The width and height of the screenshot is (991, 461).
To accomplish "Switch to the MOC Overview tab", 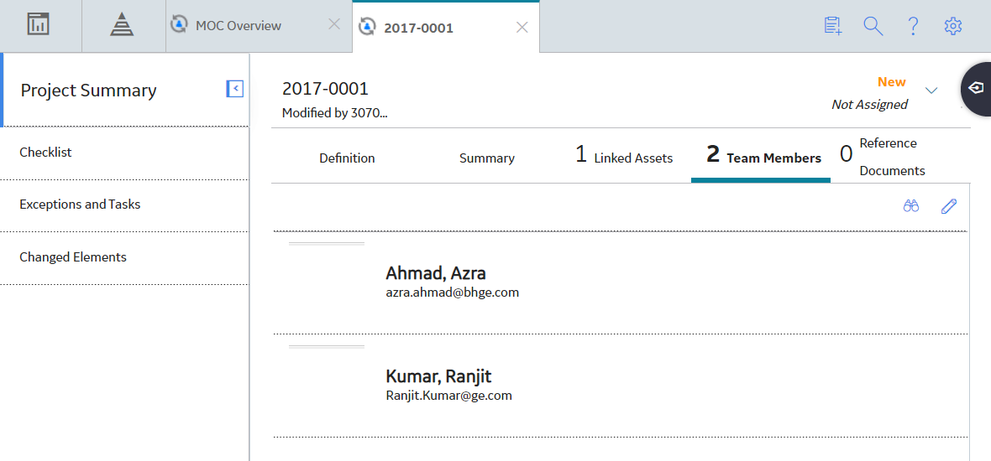I will tap(238, 26).
